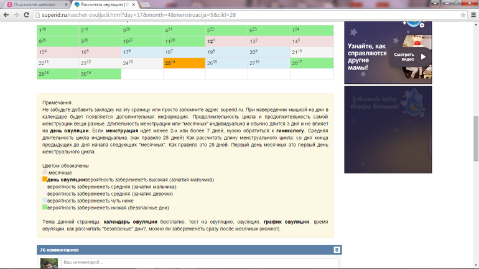This screenshot has height=269, width=479.
Task: Click calendar day 26 blue cell
Action: 226,63
